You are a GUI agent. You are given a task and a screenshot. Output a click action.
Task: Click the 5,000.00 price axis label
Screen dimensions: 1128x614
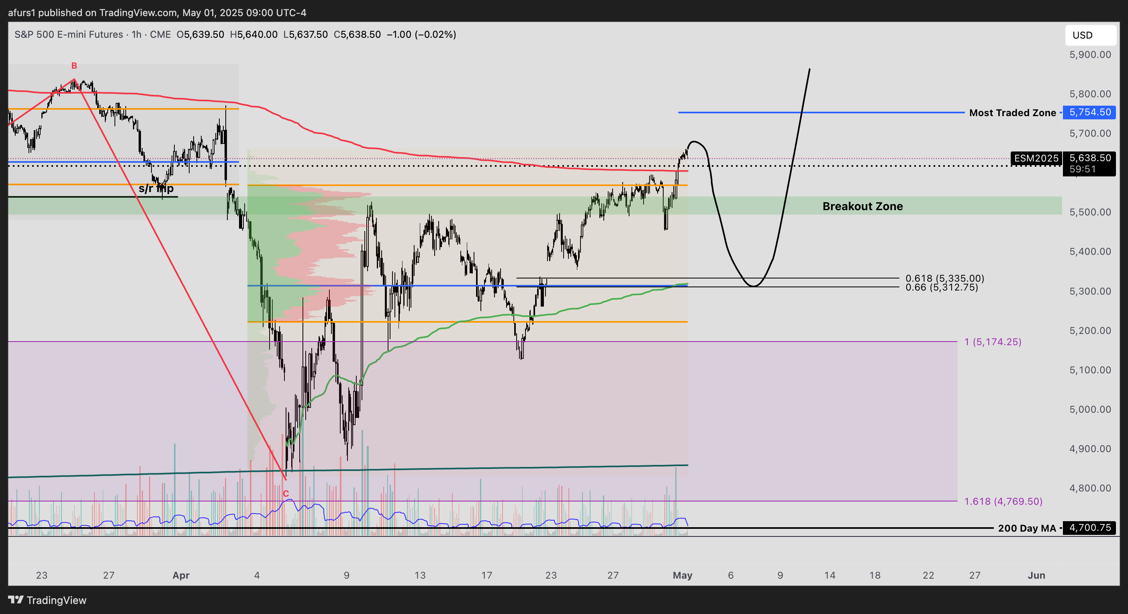1090,409
